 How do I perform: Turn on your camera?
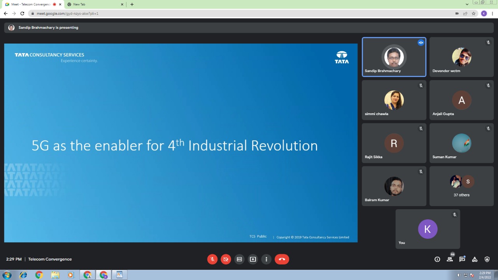click(x=226, y=259)
